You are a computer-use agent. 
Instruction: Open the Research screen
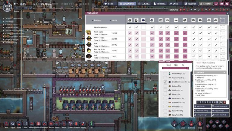(189, 4)
